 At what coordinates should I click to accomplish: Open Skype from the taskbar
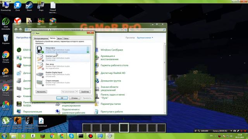(71, 136)
